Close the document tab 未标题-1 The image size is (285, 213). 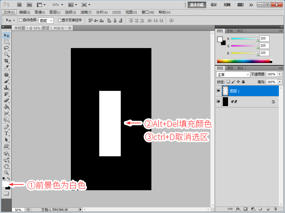coord(70,28)
